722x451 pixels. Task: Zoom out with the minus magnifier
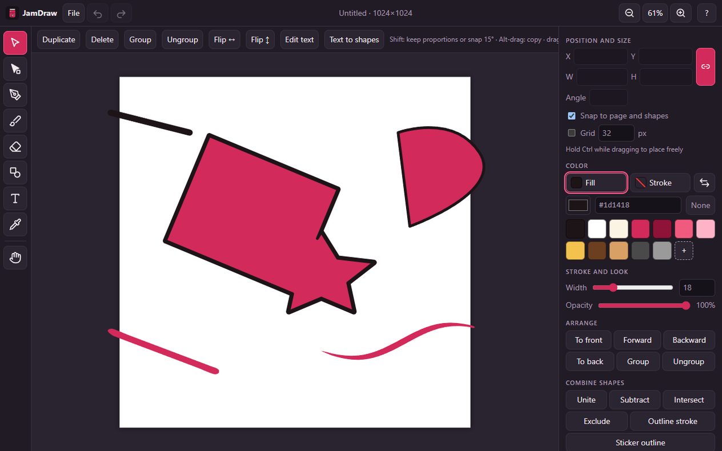point(629,13)
